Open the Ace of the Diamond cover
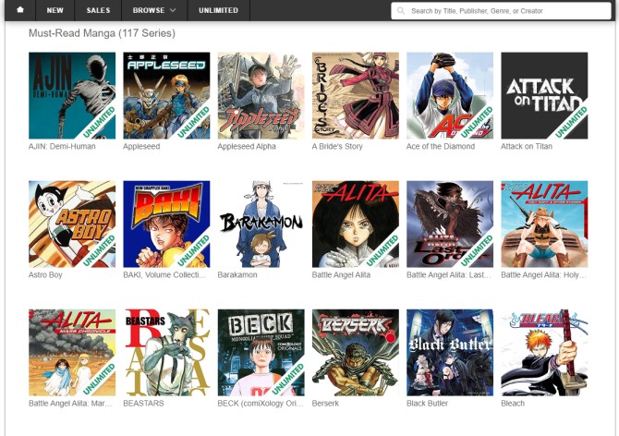The height and width of the screenshot is (436, 619). (450, 95)
